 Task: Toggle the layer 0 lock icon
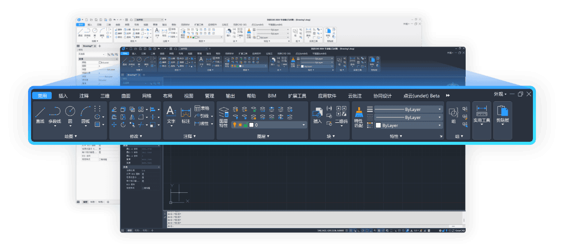[x=246, y=125]
